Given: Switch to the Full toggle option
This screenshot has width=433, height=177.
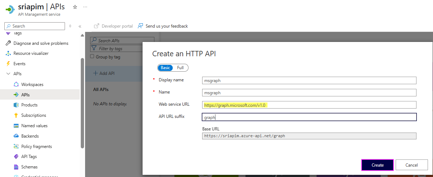Looking at the screenshot, I should tap(180, 68).
